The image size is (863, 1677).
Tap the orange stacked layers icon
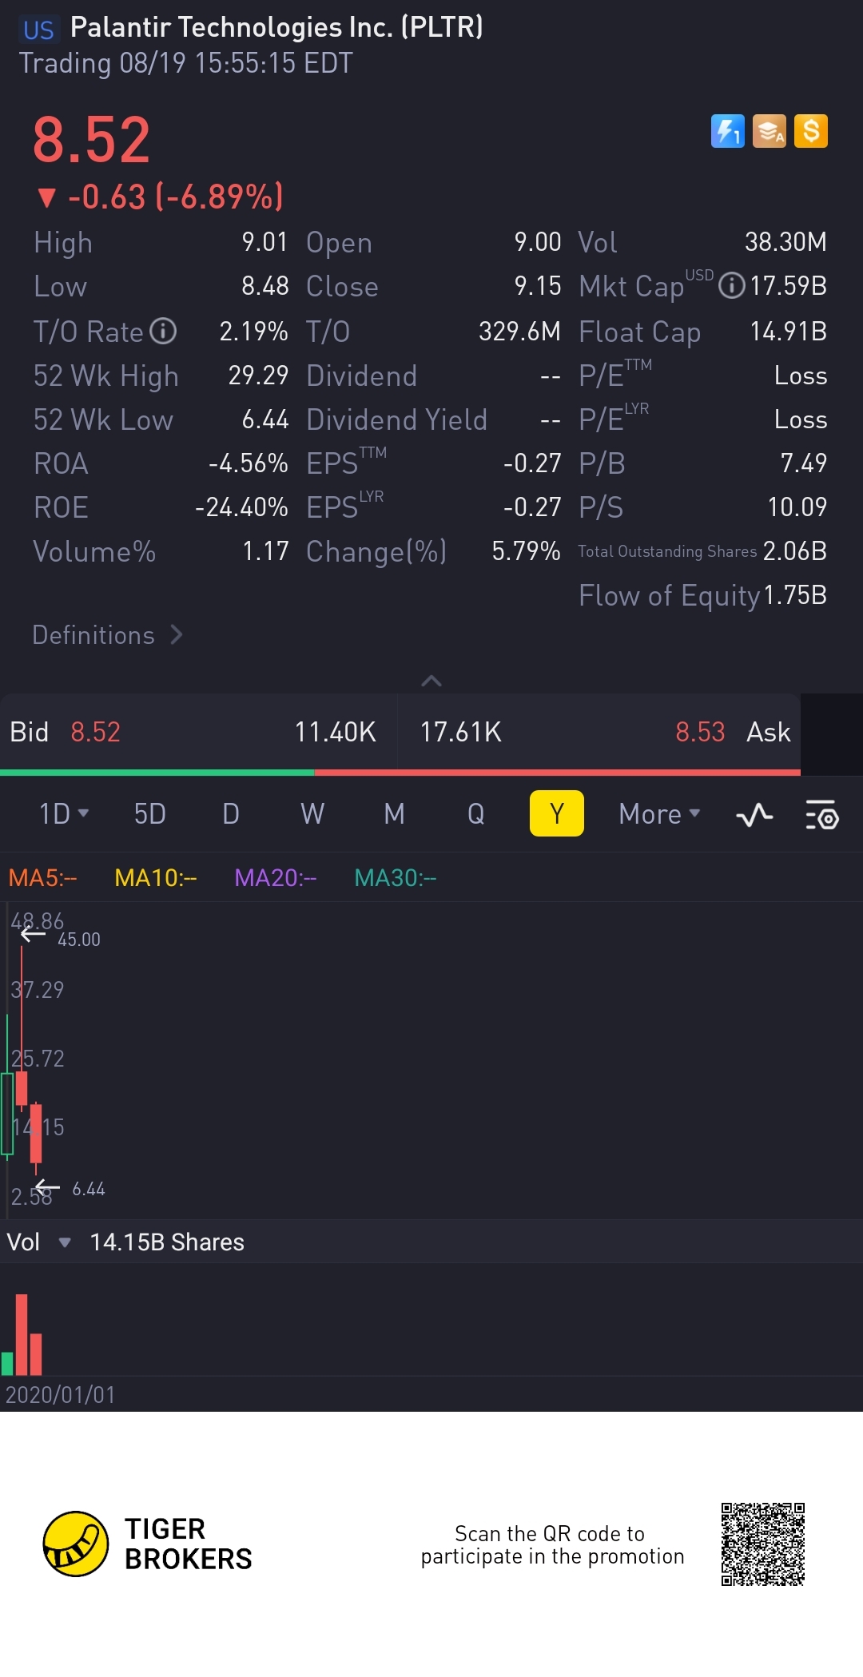(x=769, y=132)
